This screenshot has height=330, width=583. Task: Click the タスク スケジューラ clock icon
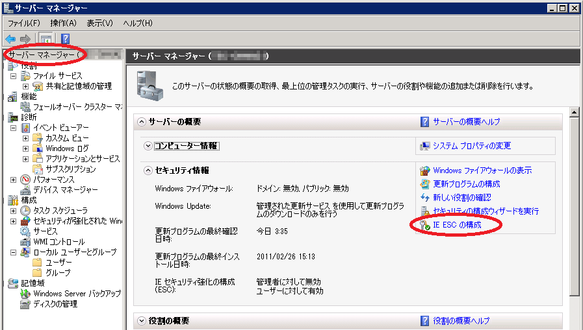(x=25, y=211)
